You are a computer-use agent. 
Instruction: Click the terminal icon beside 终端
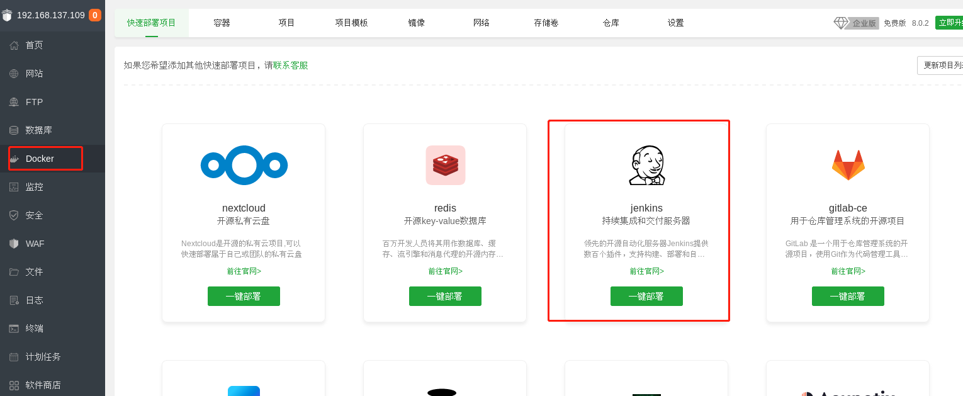[14, 329]
